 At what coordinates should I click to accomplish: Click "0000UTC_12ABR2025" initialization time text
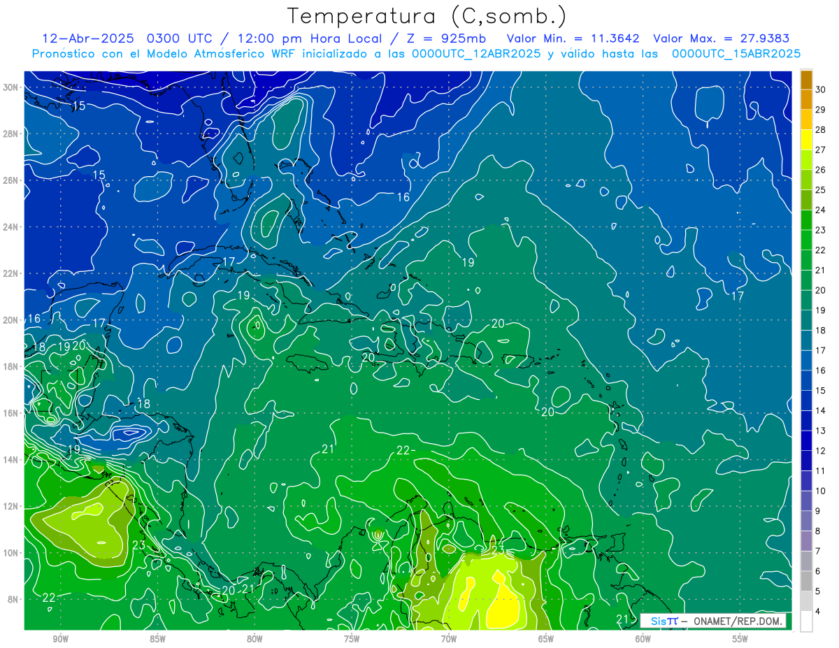point(476,54)
